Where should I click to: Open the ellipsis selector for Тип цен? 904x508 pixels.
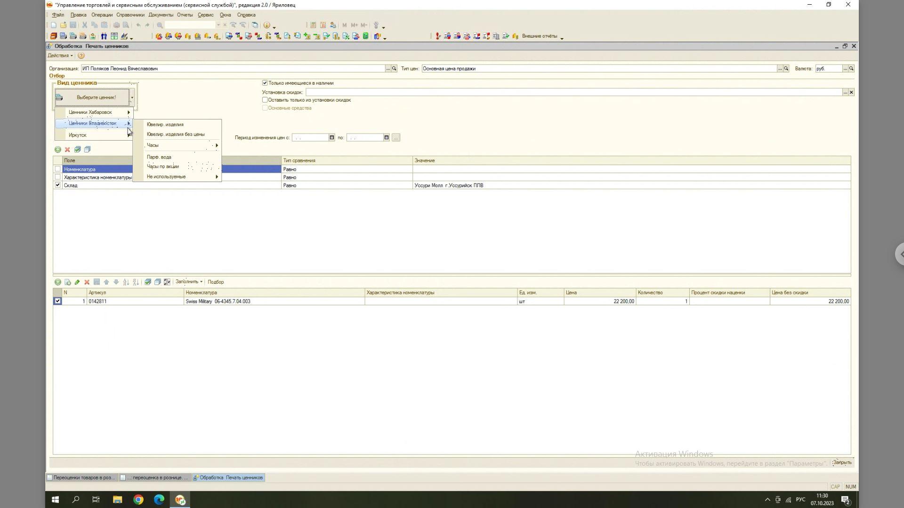[x=780, y=69]
